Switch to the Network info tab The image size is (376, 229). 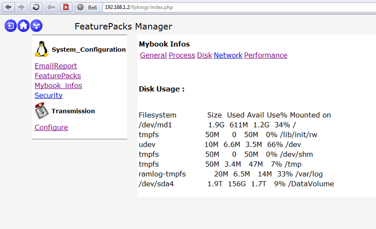[228, 55]
